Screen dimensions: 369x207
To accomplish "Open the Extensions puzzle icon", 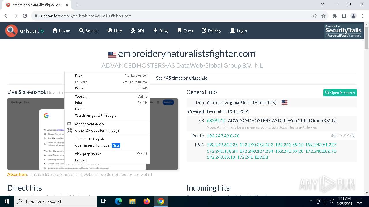I will (335, 16).
